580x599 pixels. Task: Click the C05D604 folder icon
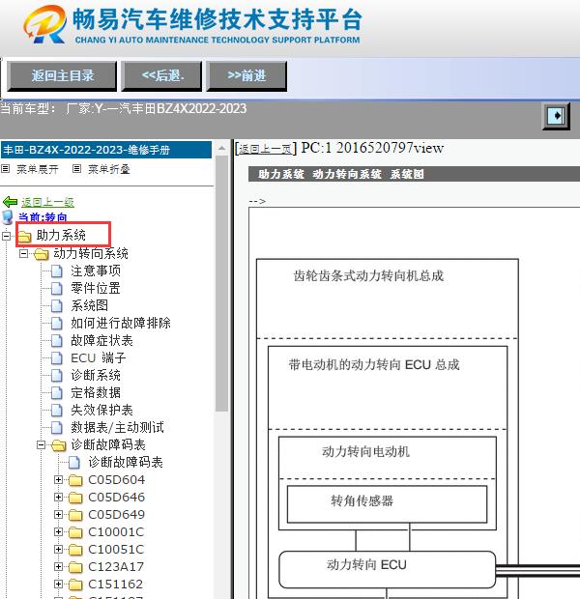tap(75, 480)
